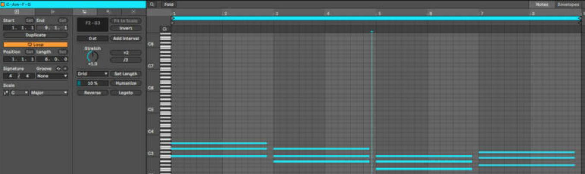Switch to the Envelopes tab
Image resolution: width=585 pixels, height=174 pixels.
point(568,4)
